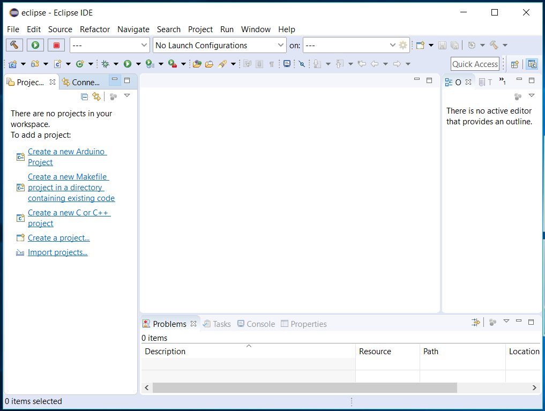Viewport: 545px width, 411px height.
Task: Click 'Create a new C or C++ project' link
Action: (69, 218)
